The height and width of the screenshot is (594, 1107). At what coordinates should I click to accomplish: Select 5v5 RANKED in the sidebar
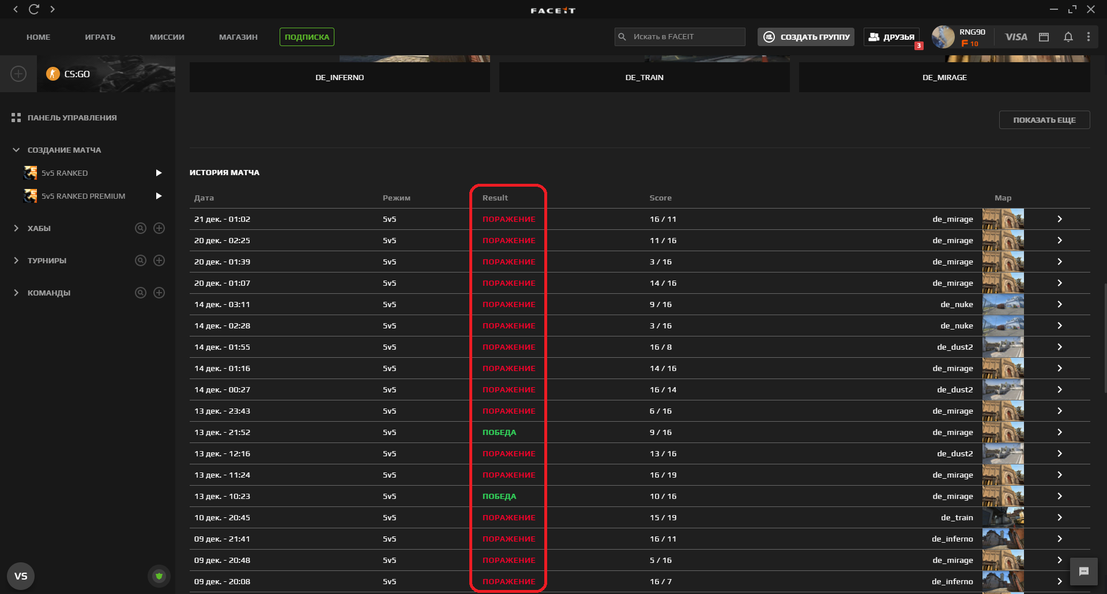[x=65, y=173]
